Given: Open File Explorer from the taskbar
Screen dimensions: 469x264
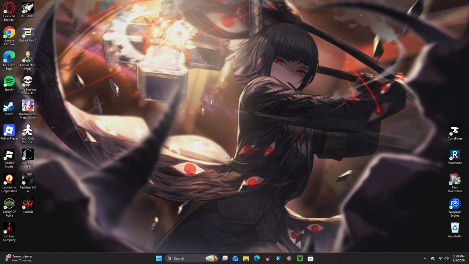Looking at the screenshot, I should [x=246, y=258].
